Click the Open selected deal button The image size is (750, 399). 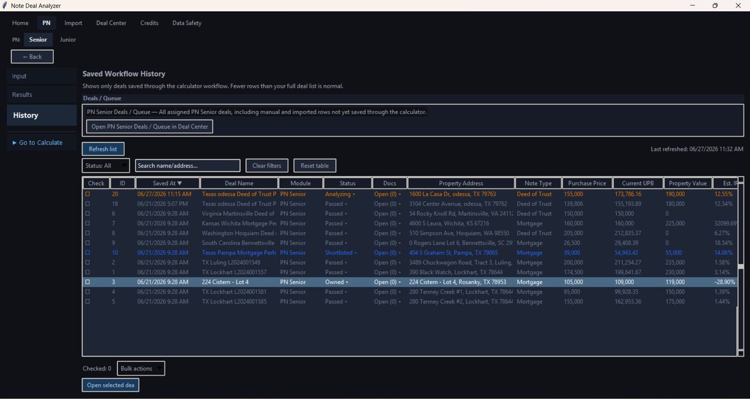(x=110, y=385)
